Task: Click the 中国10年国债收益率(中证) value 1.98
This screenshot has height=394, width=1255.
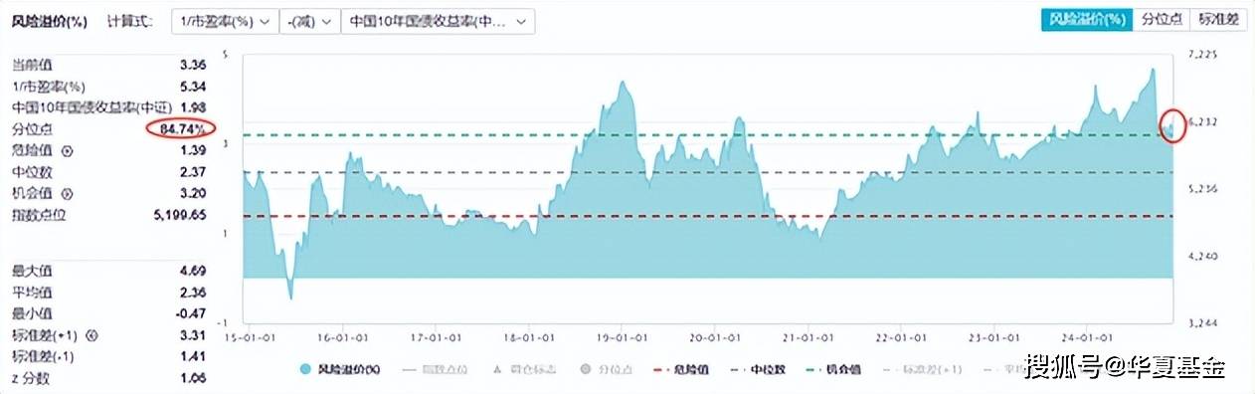Action: coord(192,107)
